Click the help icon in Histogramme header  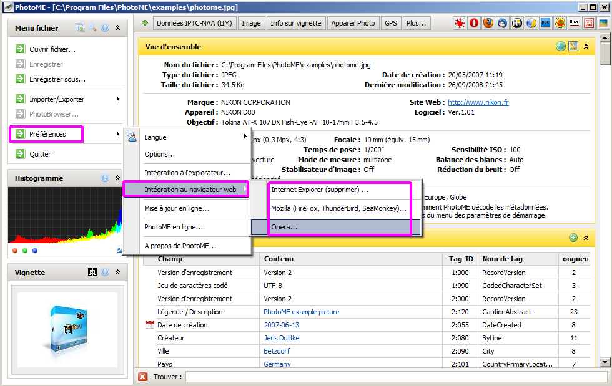click(105, 178)
